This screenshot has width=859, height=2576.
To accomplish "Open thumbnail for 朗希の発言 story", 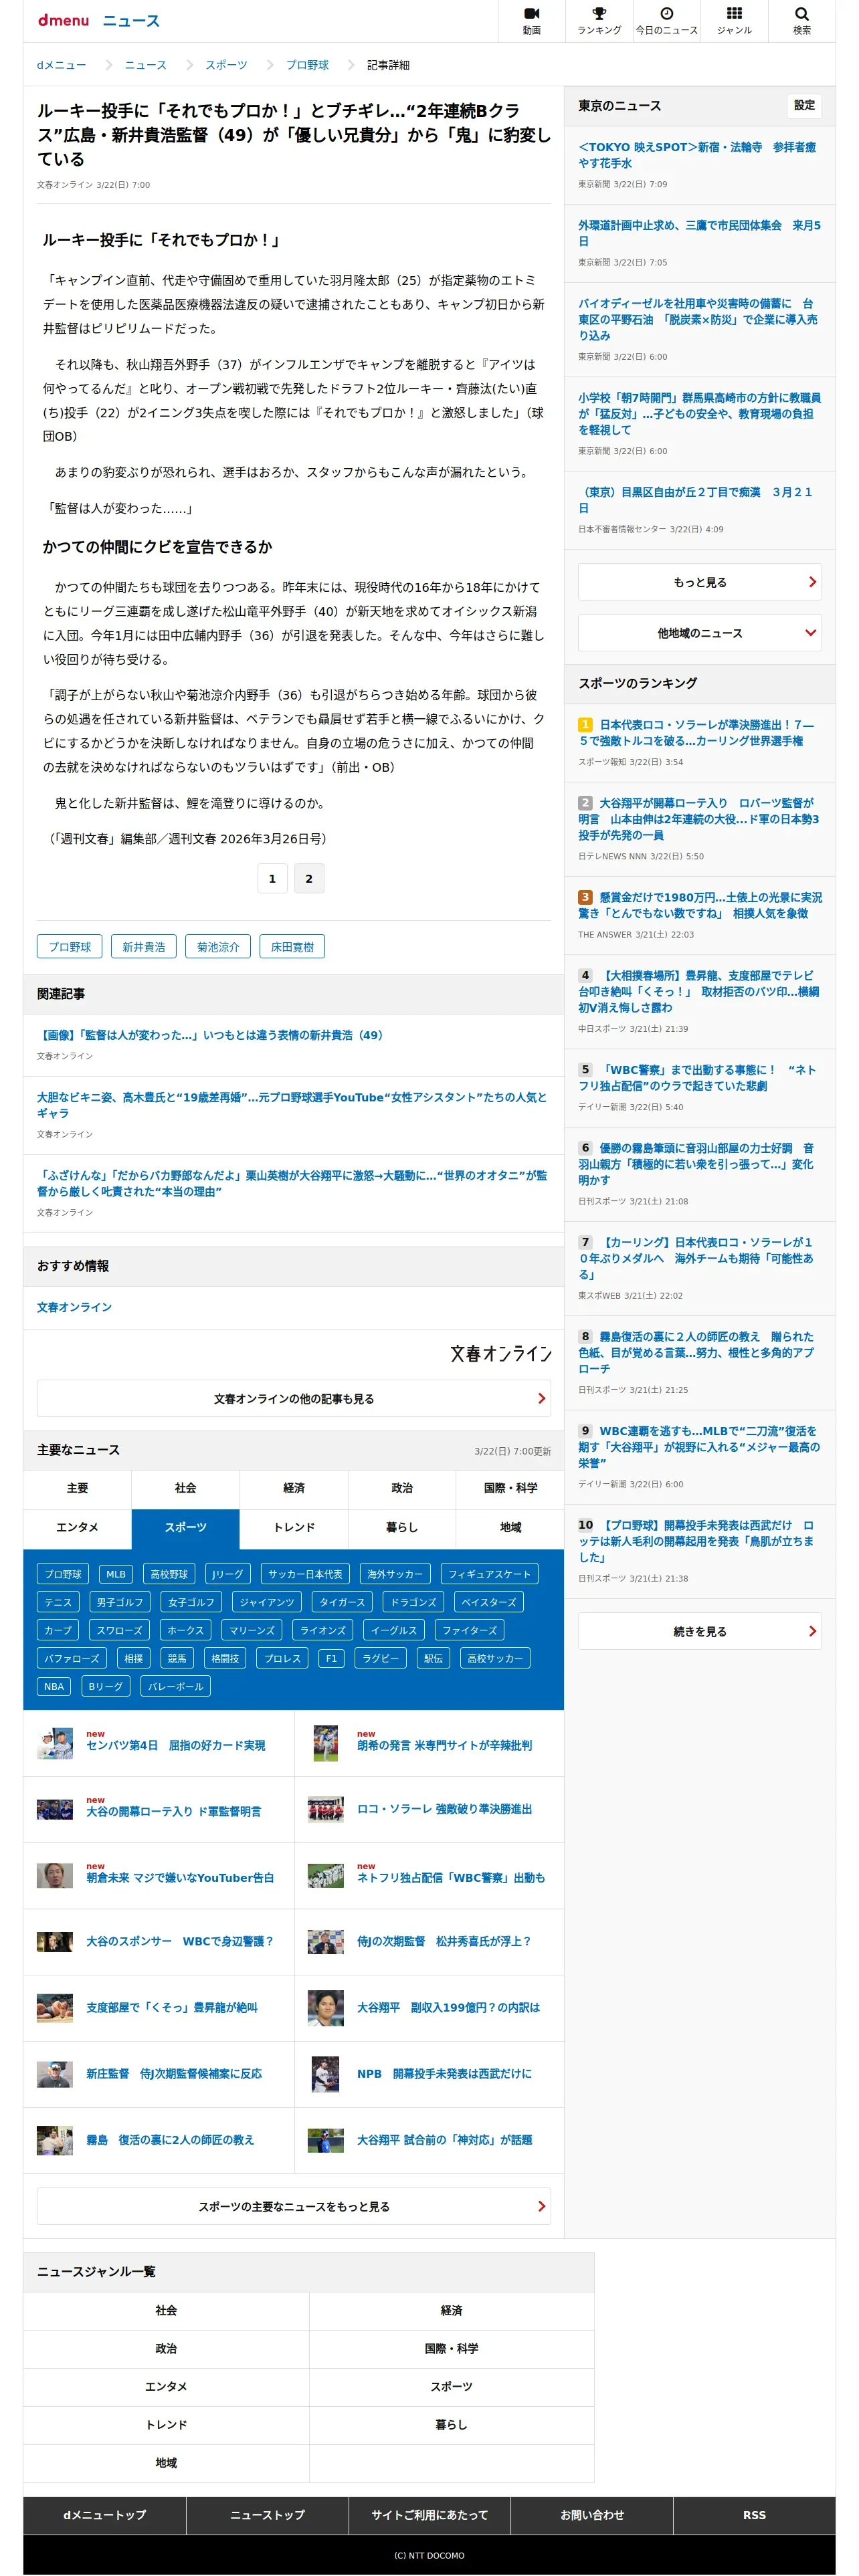I will click(326, 1743).
